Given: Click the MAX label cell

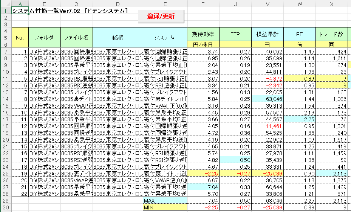Looking at the screenshot, I should tap(165, 201).
